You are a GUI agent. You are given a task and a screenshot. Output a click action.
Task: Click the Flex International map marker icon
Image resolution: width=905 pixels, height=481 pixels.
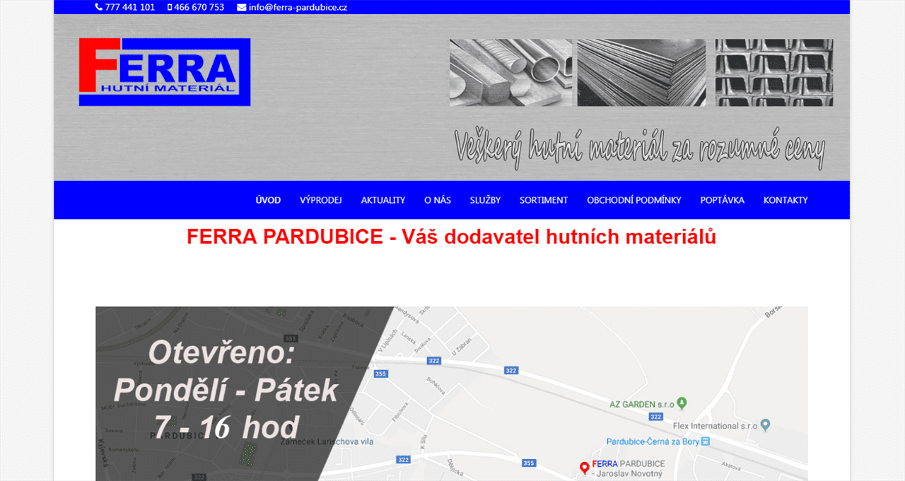(765, 425)
